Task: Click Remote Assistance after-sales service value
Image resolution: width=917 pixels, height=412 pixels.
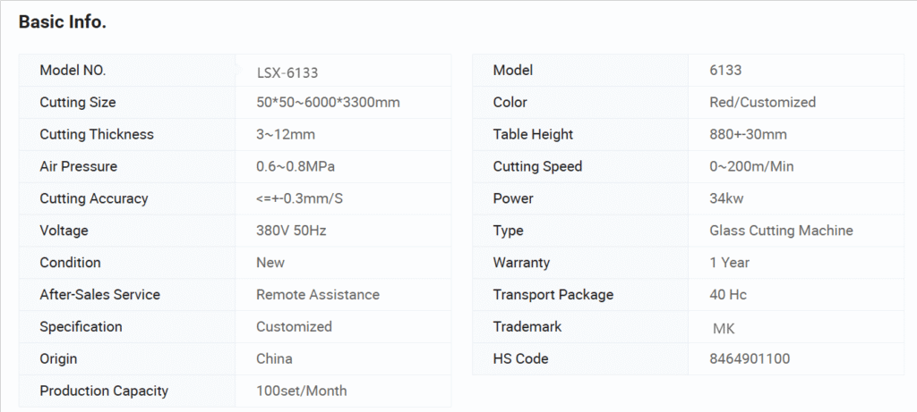Action: pyautogui.click(x=318, y=295)
